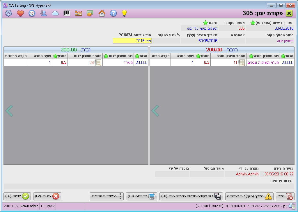This screenshot has height=212, width=298.
Task: Minimize the SYE Hyper ERP window
Action: 271,5
